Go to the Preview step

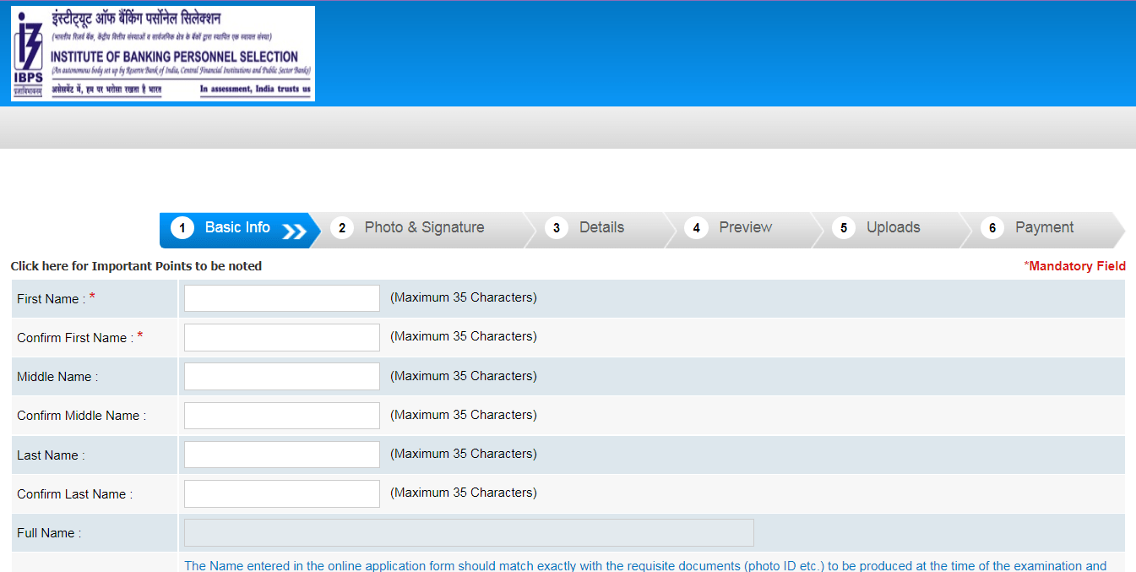point(745,228)
